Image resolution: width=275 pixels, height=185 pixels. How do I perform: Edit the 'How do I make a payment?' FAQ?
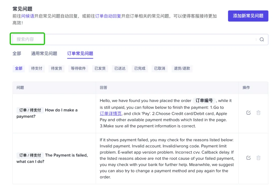(248, 112)
